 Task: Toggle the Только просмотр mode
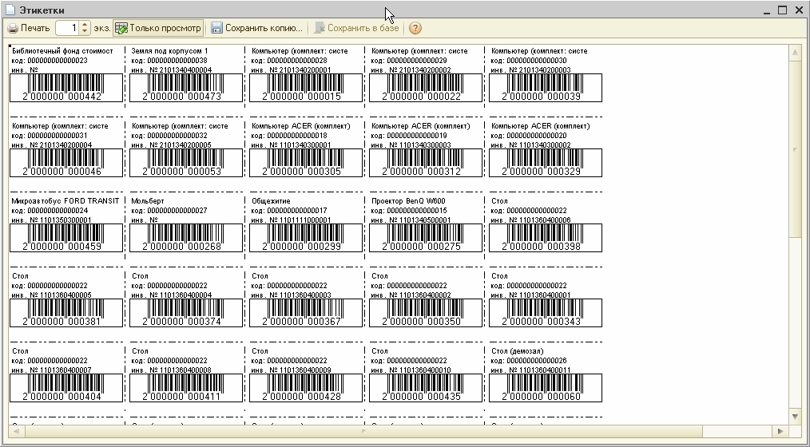(x=158, y=29)
